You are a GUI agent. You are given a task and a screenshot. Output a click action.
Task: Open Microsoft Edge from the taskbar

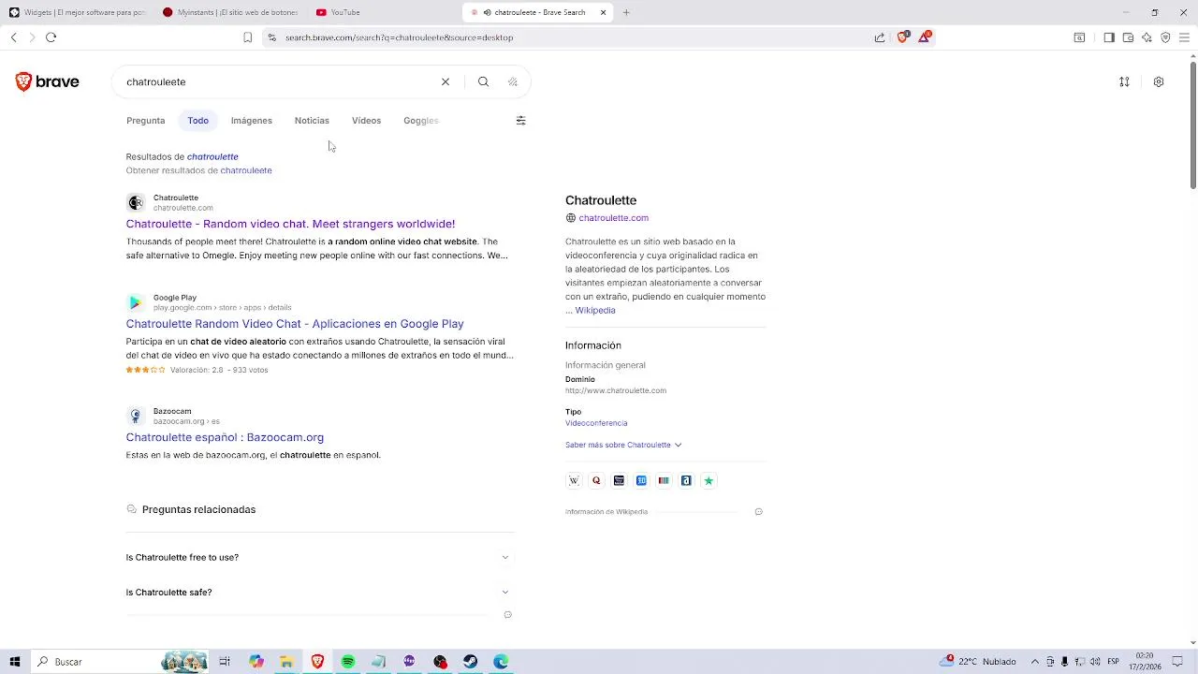(x=501, y=662)
